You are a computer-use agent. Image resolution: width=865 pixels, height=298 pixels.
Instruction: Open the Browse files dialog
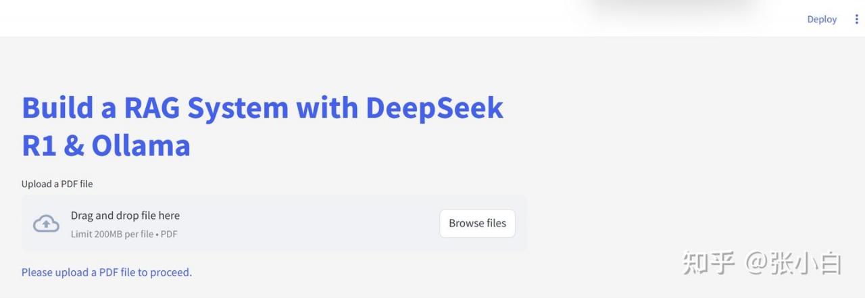tap(477, 223)
